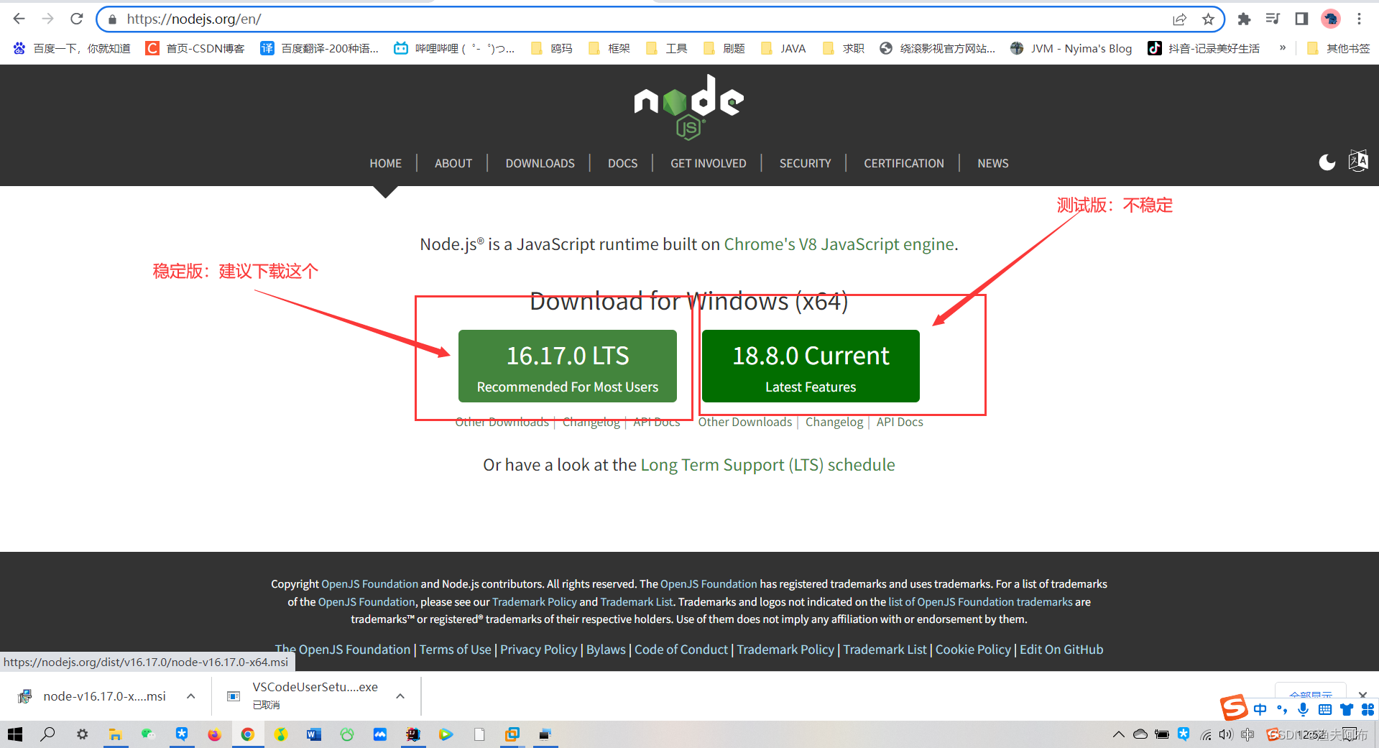Close the downloads bar
This screenshot has height=748, width=1379.
1362,695
